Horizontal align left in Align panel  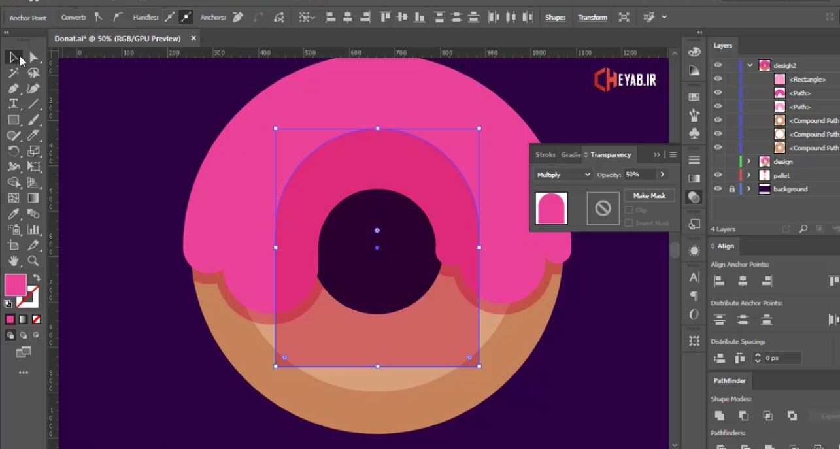[x=719, y=281]
